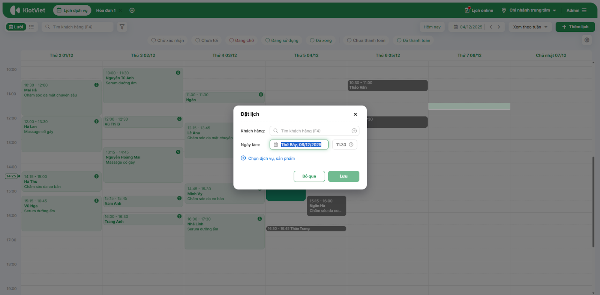Click the calendar vertical scrollbar
600x295 pixels.
click(x=593, y=202)
